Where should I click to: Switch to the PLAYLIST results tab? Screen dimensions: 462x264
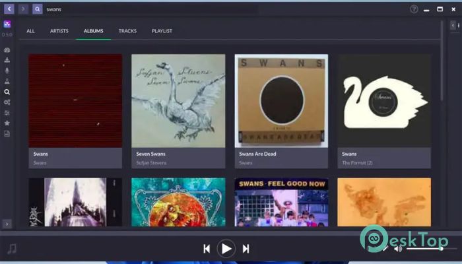162,31
